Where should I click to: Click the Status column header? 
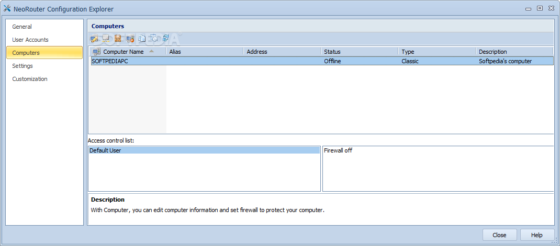tap(360, 52)
